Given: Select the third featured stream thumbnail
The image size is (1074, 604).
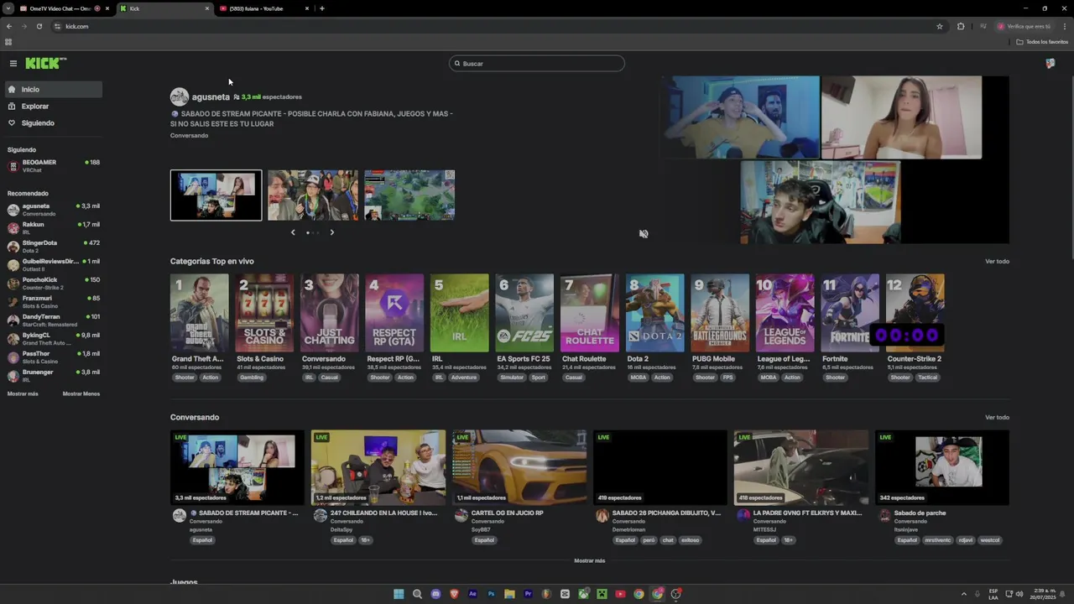Looking at the screenshot, I should [x=409, y=195].
